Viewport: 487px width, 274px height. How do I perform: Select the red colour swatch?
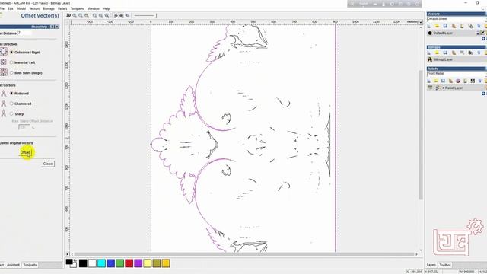(x=129, y=263)
